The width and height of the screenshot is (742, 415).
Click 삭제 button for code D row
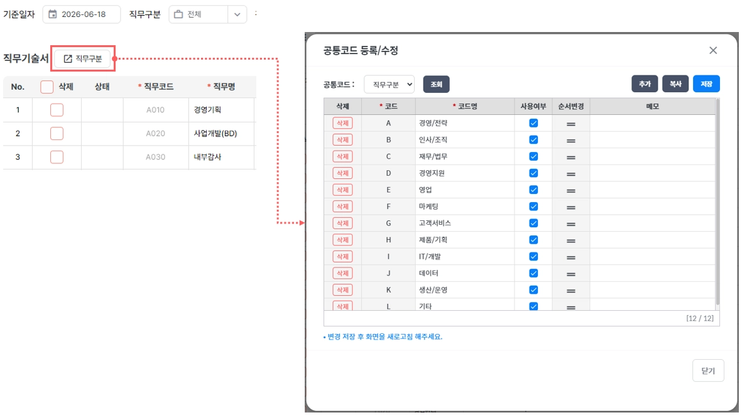[x=342, y=173]
